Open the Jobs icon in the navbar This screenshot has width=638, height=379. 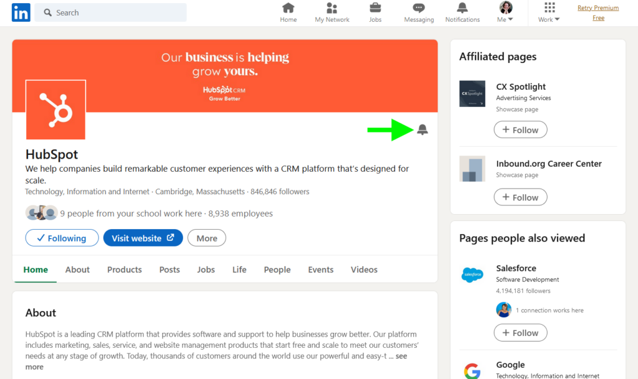point(375,12)
